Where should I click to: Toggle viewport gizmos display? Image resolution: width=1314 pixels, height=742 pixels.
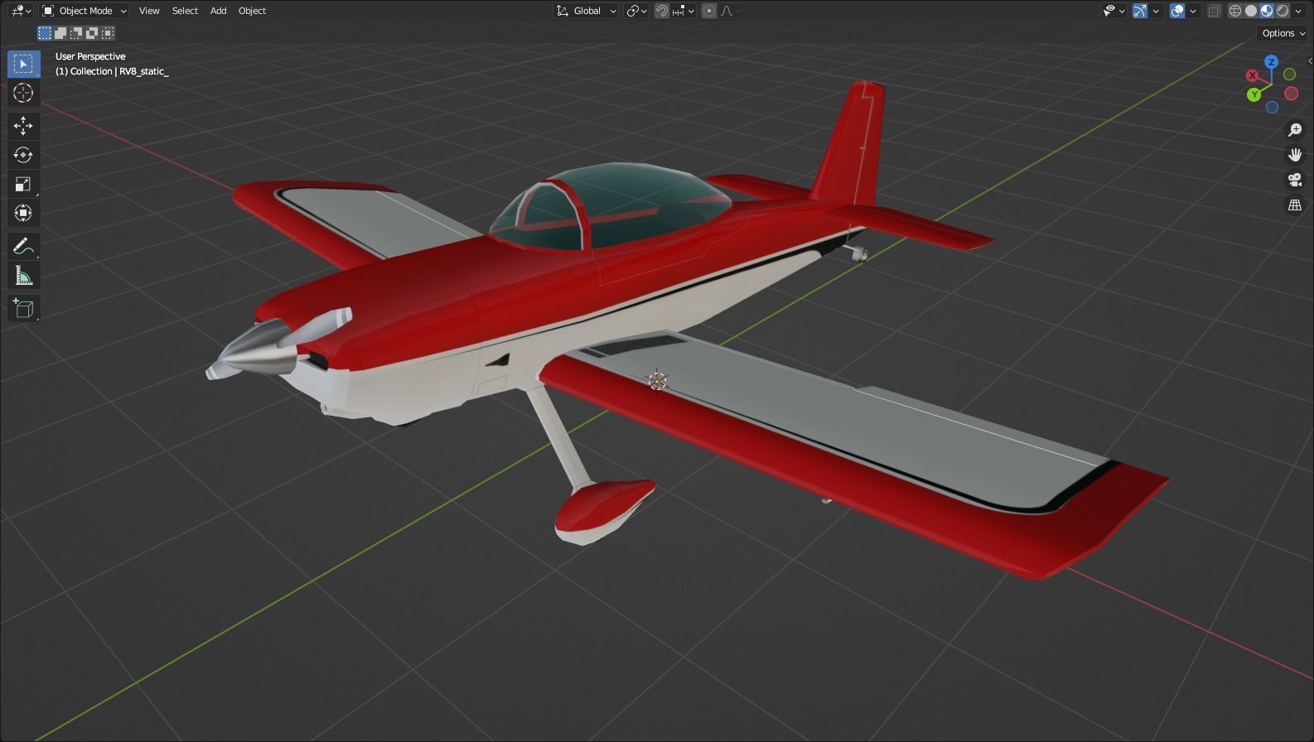[1140, 11]
